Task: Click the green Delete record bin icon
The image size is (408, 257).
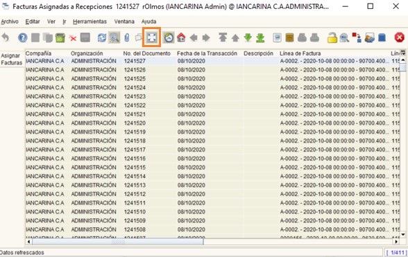Action: point(60,38)
